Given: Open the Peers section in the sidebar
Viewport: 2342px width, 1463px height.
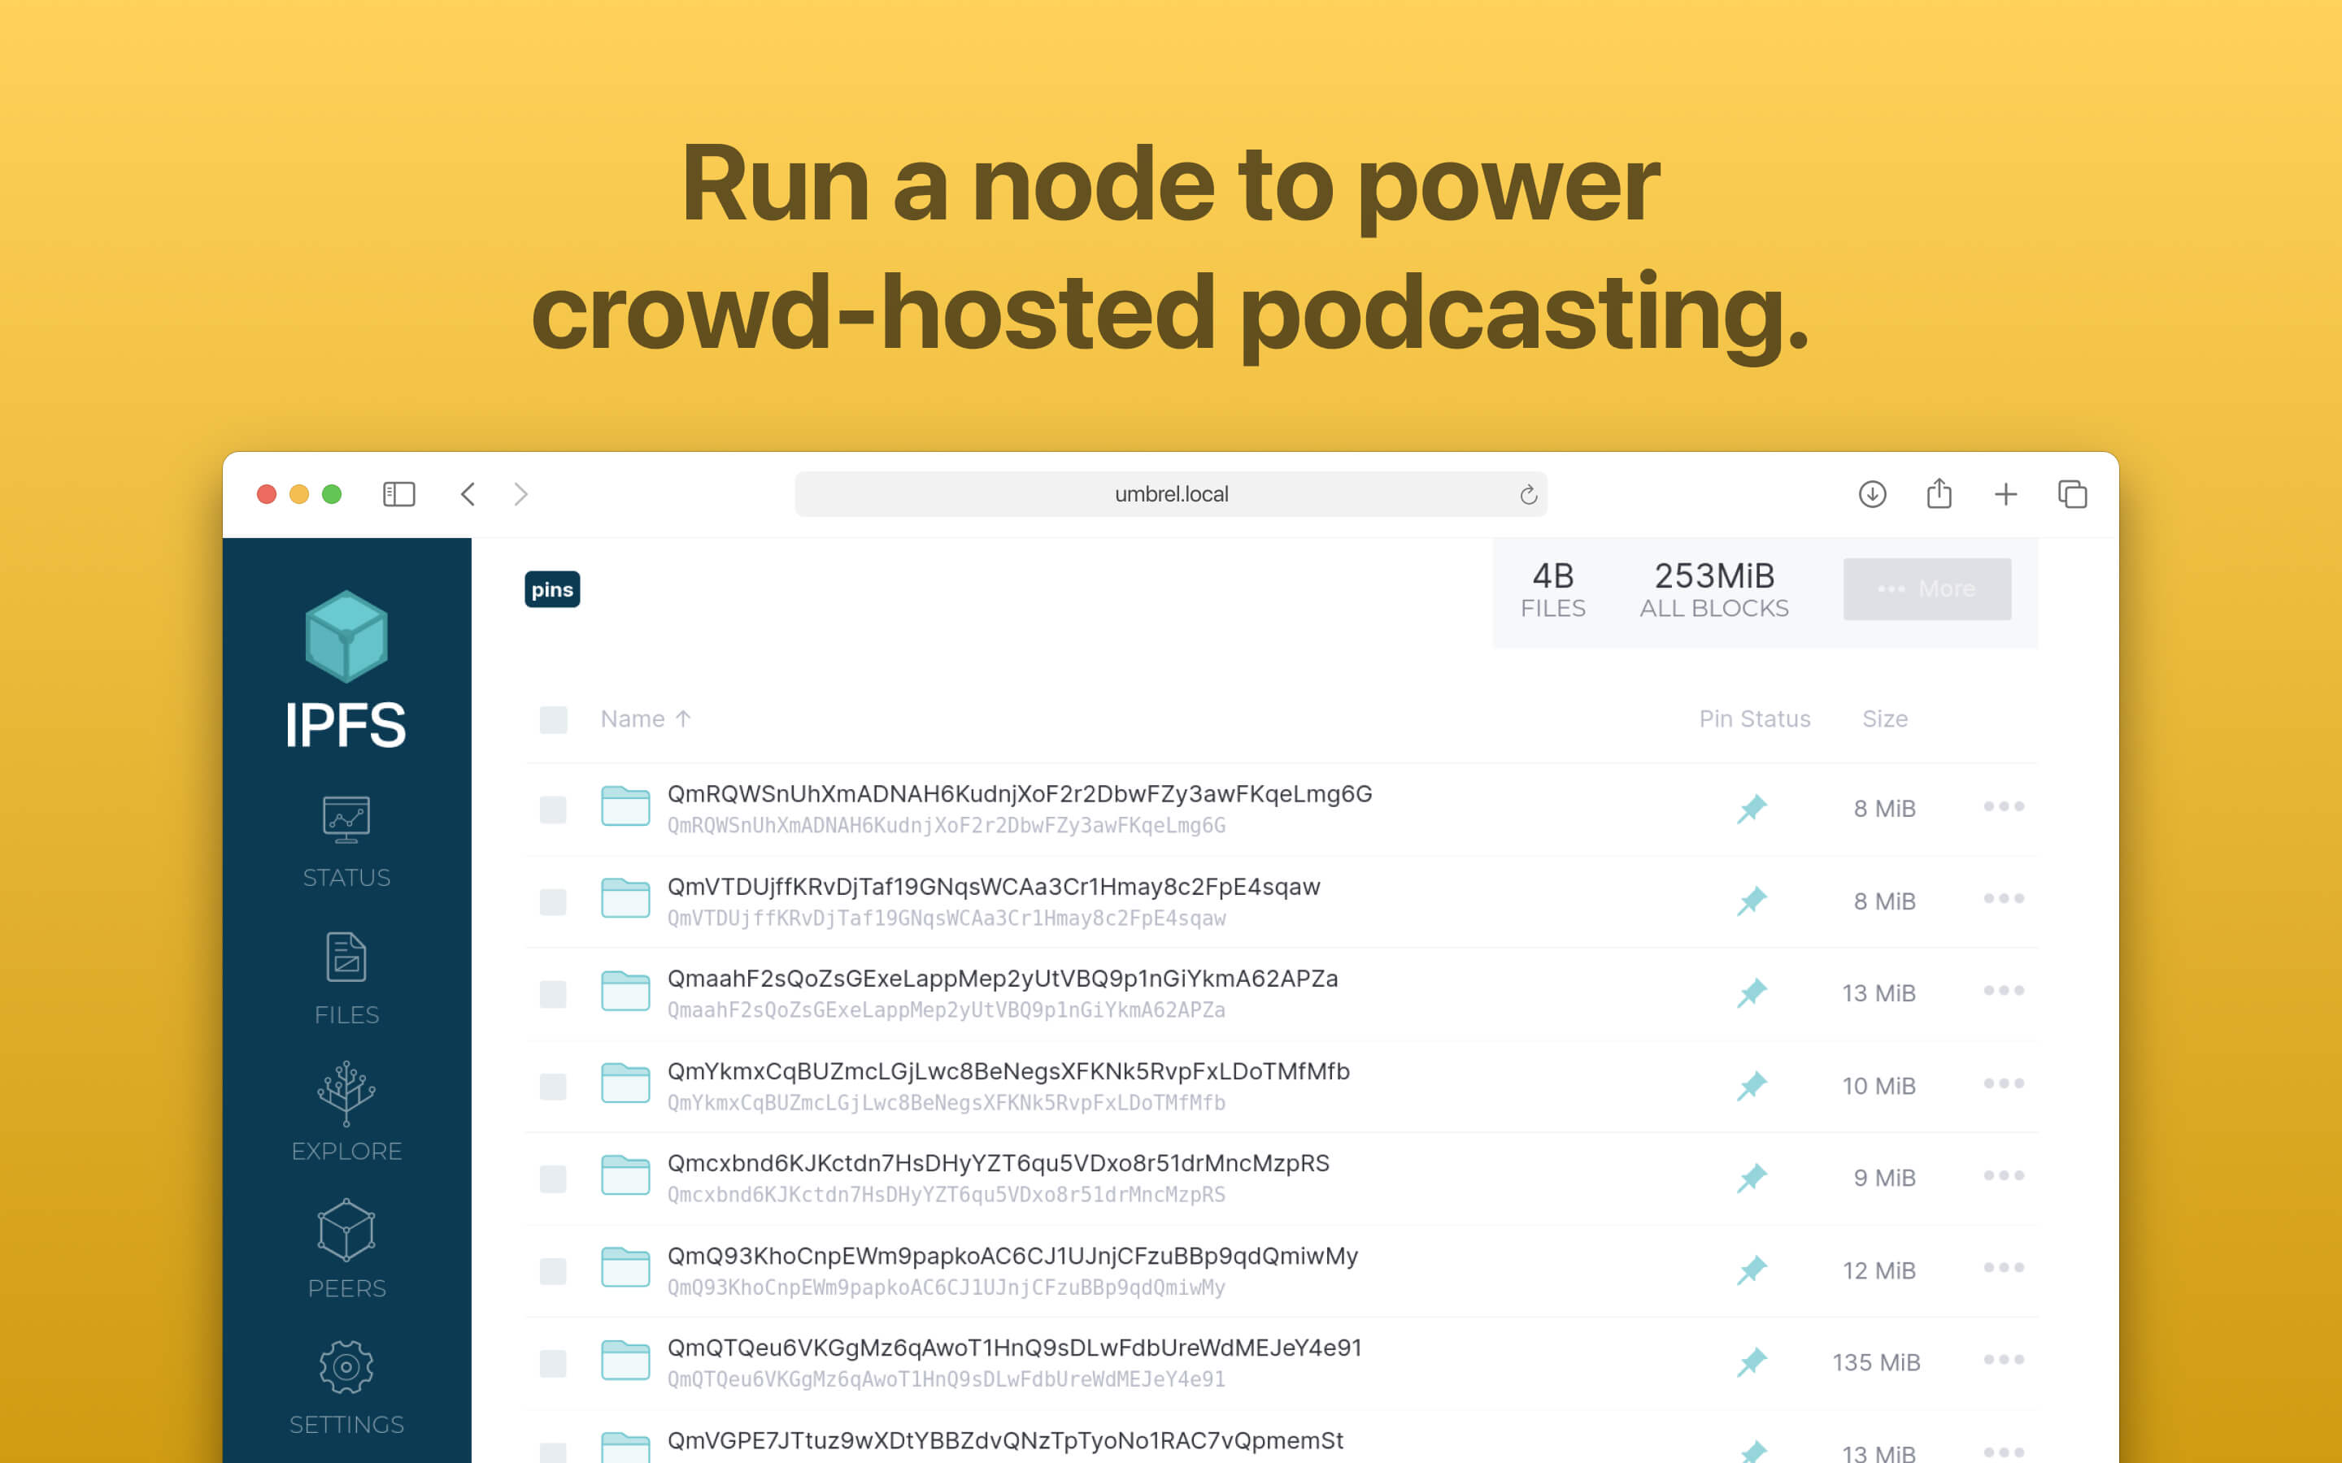Looking at the screenshot, I should point(346,1248).
